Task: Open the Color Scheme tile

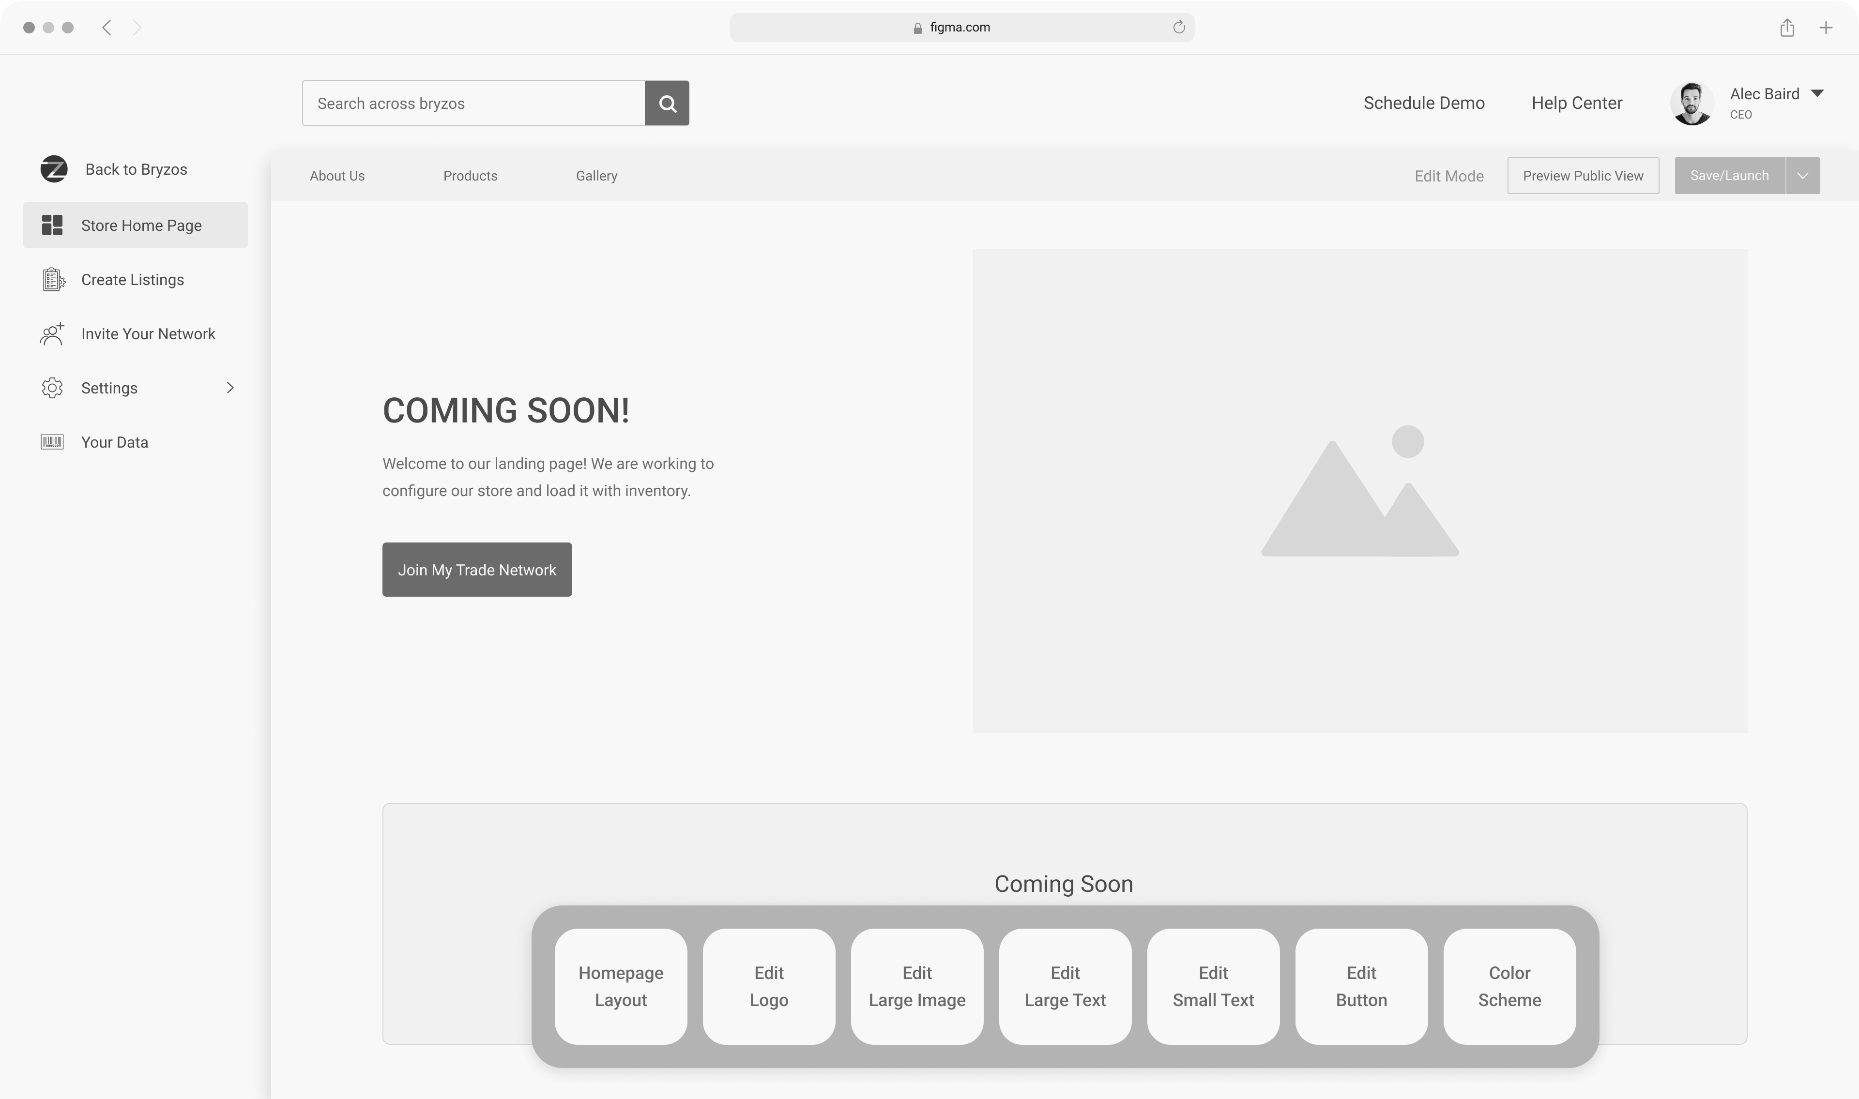Action: (1509, 986)
